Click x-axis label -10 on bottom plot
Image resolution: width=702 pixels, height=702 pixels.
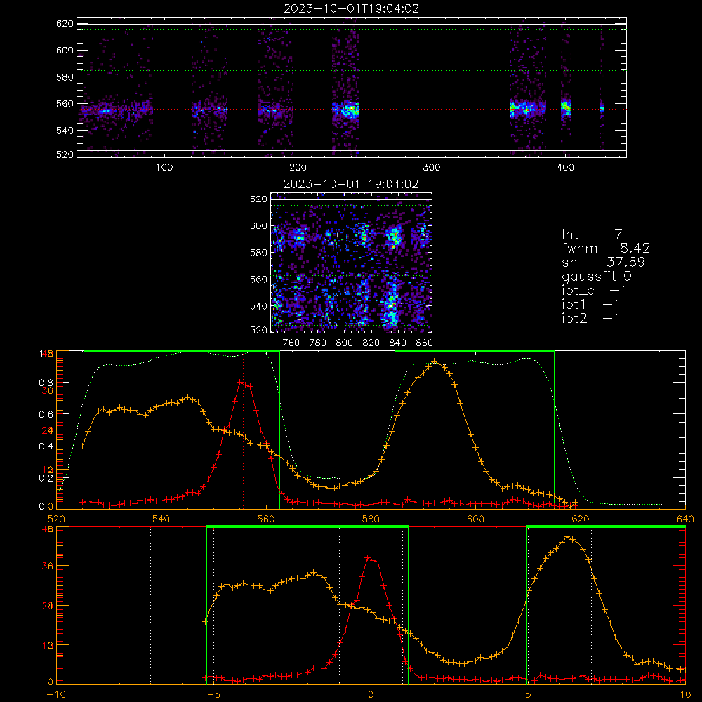pyautogui.click(x=56, y=694)
